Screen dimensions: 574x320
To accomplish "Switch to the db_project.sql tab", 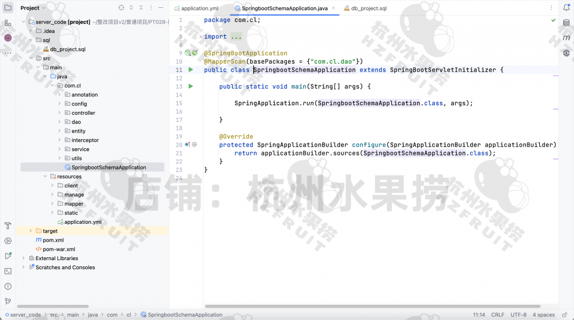I will 368,8.
